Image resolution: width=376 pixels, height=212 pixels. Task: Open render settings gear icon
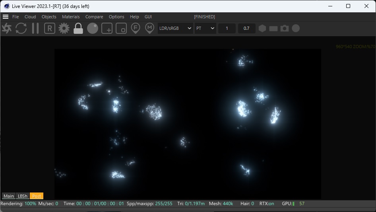64,28
